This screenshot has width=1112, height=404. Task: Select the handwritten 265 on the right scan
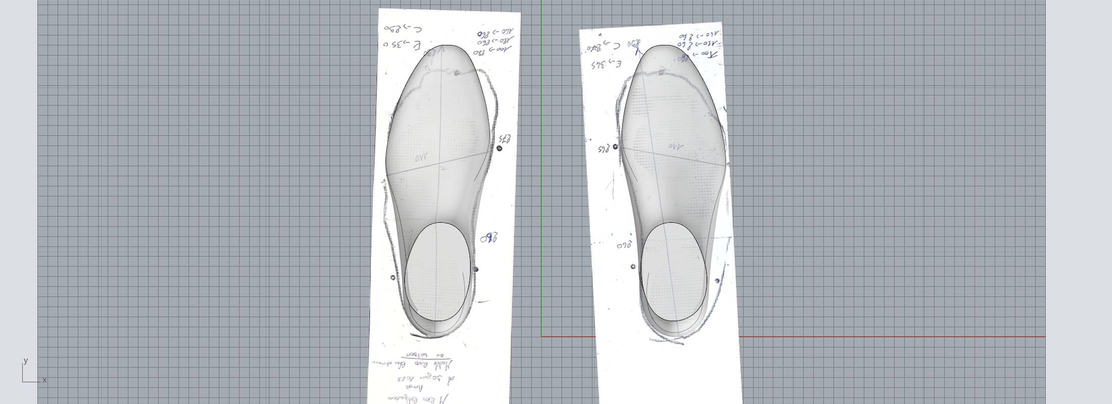(x=604, y=149)
